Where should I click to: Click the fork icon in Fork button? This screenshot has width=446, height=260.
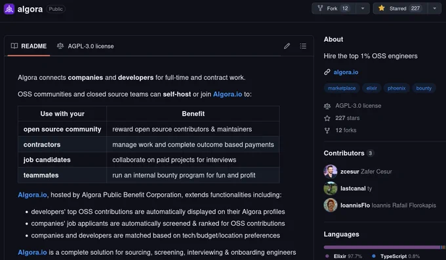[x=320, y=9]
